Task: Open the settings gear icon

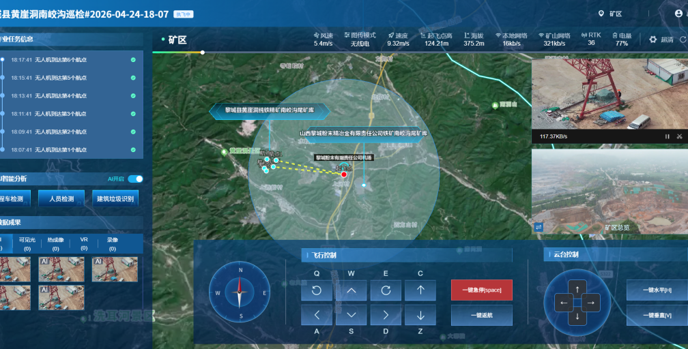Action: point(653,40)
